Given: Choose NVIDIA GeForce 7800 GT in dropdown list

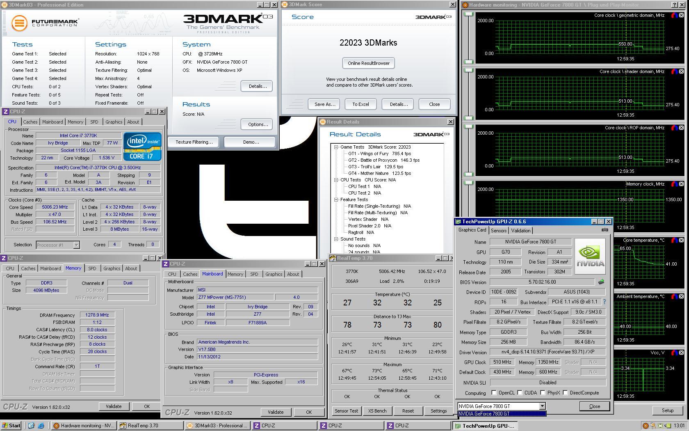Looking at the screenshot, I should (x=502, y=414).
